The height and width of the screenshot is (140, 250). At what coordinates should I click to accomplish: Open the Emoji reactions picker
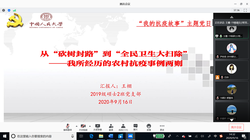149,127
